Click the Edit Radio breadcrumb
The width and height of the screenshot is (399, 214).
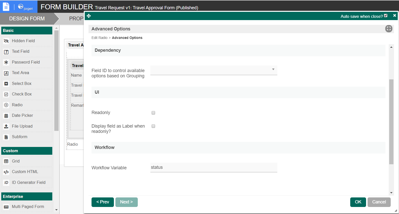(100, 38)
